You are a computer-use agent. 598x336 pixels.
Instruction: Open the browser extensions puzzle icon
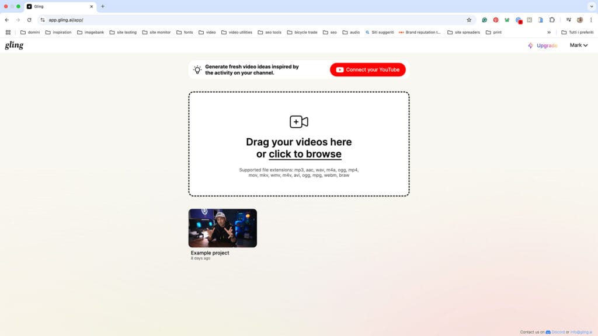[x=552, y=20]
